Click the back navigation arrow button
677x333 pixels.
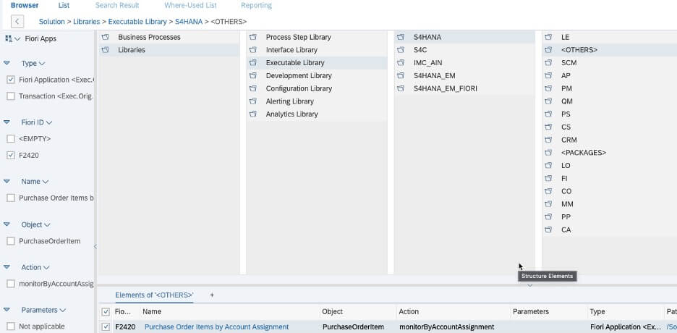(17, 21)
